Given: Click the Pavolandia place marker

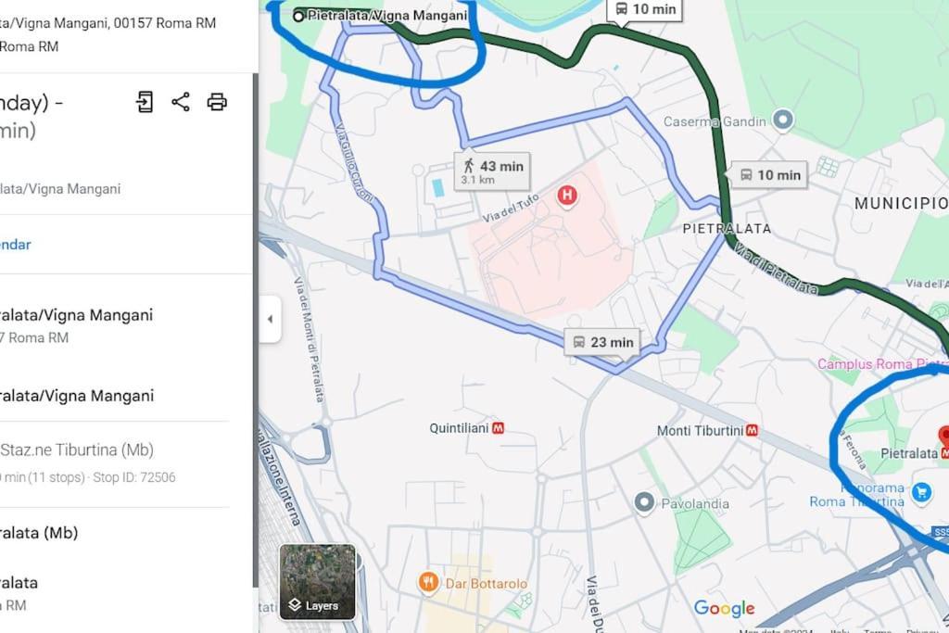Looking at the screenshot, I should click(x=644, y=502).
